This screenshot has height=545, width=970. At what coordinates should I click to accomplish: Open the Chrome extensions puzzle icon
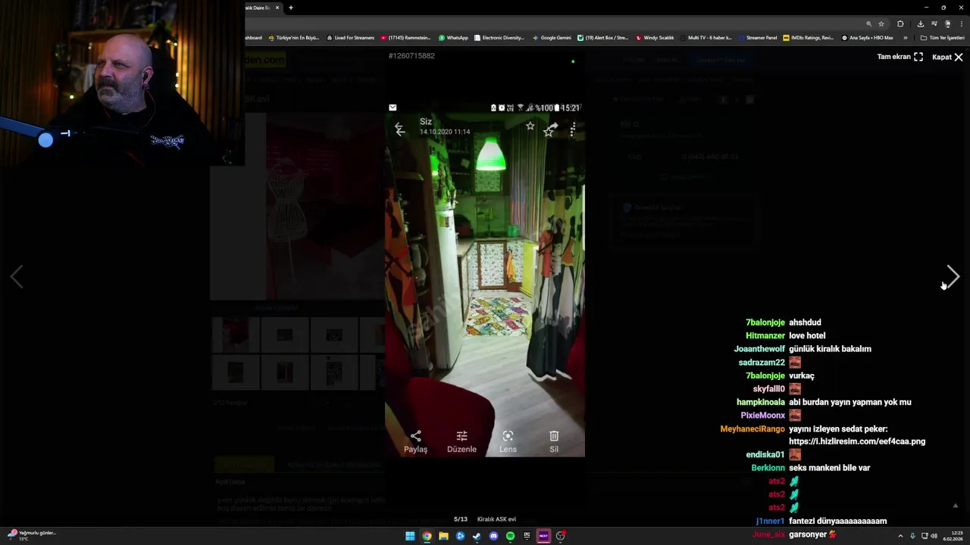click(900, 23)
